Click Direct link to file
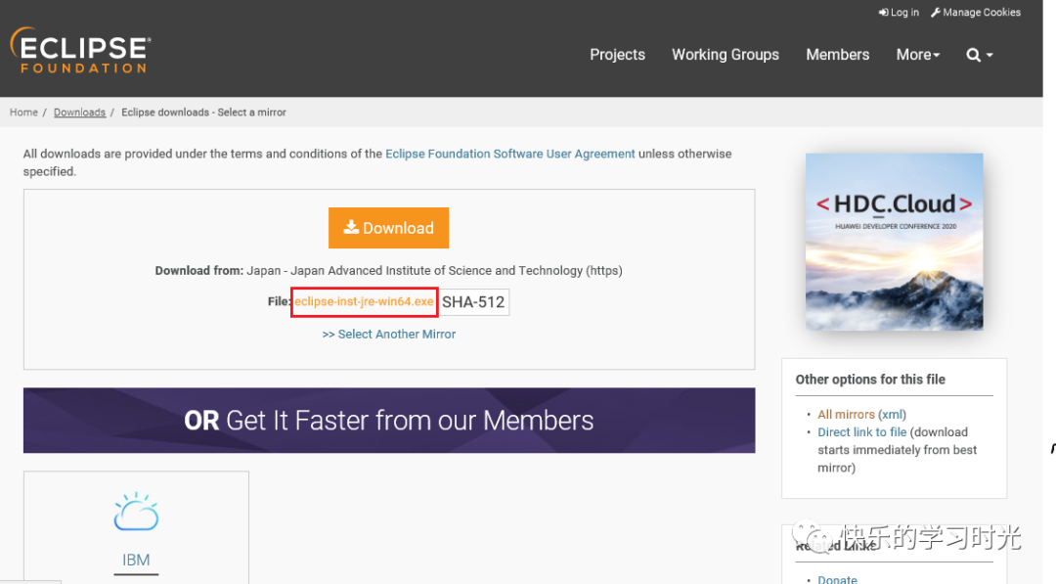The height and width of the screenshot is (584, 1056). (x=862, y=432)
